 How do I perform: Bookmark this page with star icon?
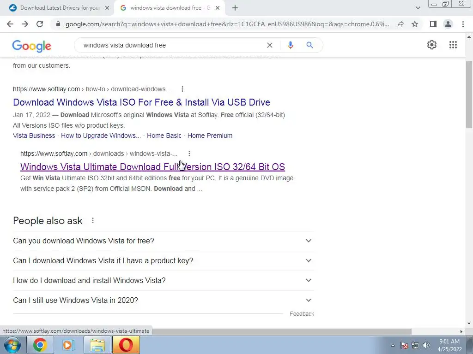pyautogui.click(x=415, y=24)
